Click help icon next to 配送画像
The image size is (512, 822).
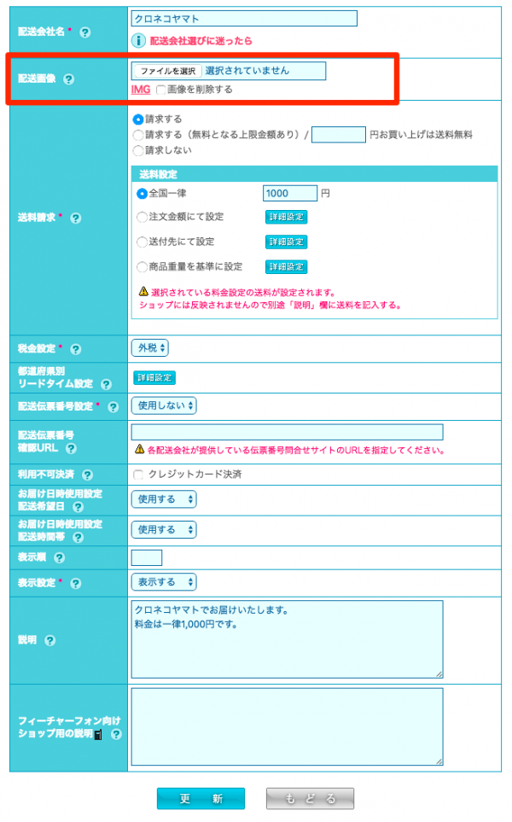(68, 79)
